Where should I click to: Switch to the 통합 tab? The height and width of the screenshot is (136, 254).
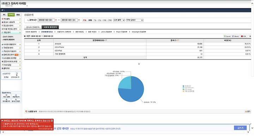pos(18,15)
